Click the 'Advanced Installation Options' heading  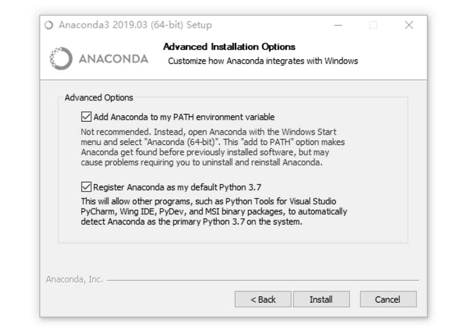click(229, 47)
